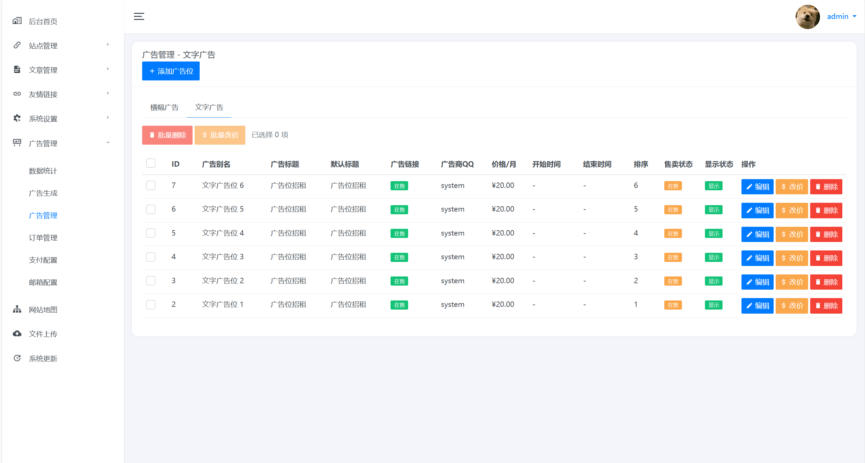This screenshot has width=865, height=463.
Task: Expand the 站点管理 submenu chevron
Action: pos(108,45)
